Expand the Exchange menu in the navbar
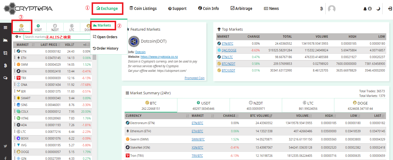Viewport: 393px width, 160px height. point(107,8)
